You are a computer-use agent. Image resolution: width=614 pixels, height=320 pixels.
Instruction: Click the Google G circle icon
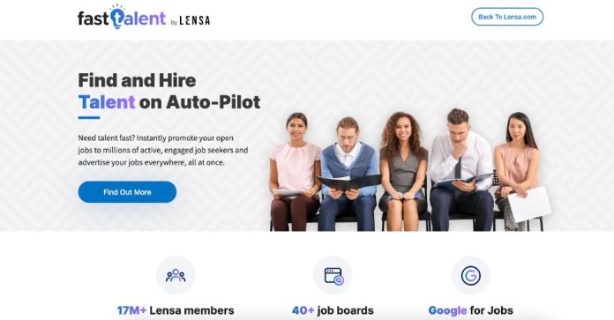(x=471, y=275)
